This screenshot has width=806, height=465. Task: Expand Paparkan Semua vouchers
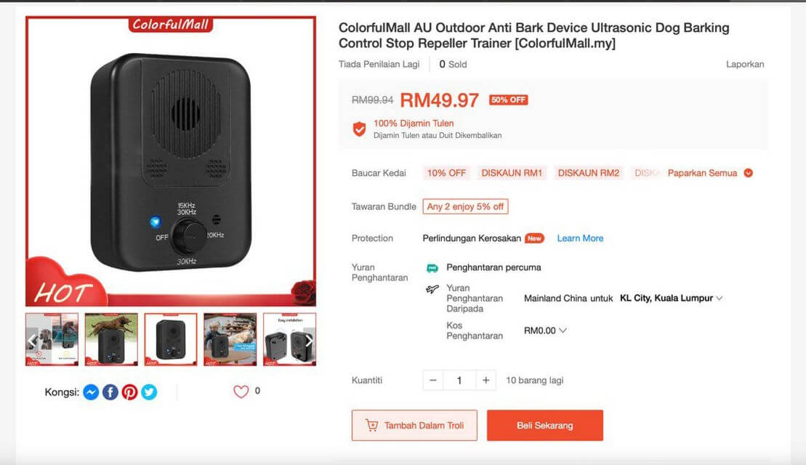[710, 173]
